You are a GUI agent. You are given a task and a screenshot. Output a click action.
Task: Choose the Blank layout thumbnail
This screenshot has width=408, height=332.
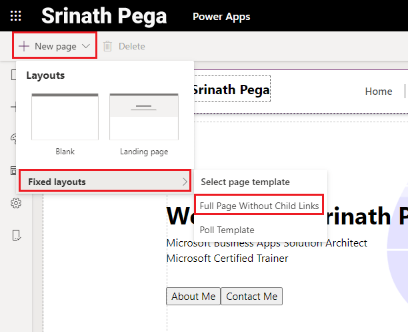[x=65, y=117]
